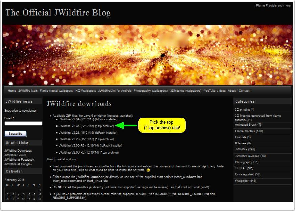Download JWildfire V2.34 zip-archive

[x=86, y=126]
